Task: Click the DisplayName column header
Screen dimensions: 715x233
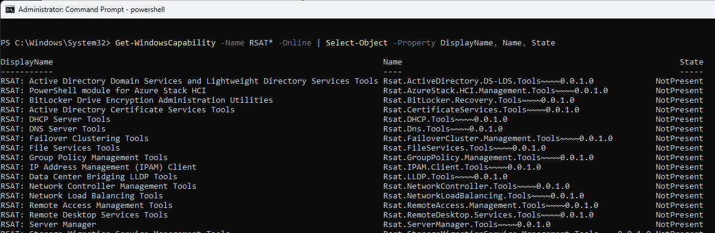Action: [x=27, y=62]
